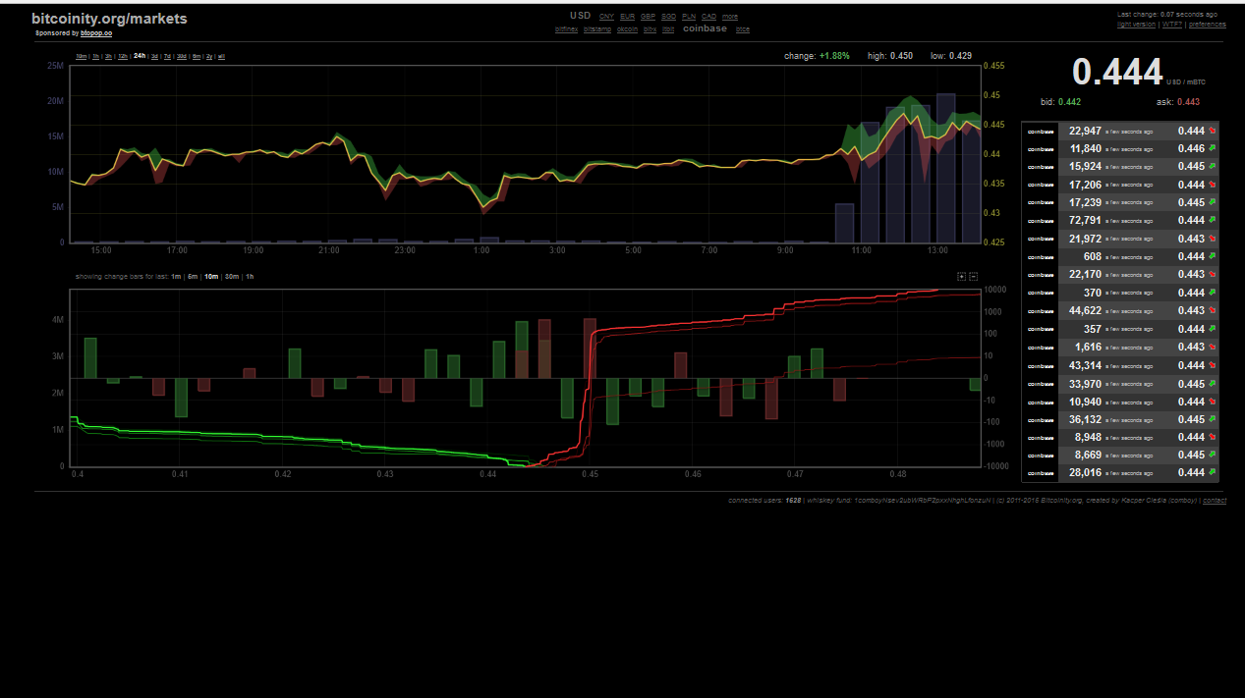Select the 3h chart timespan
The image size is (1245, 698).
click(108, 56)
